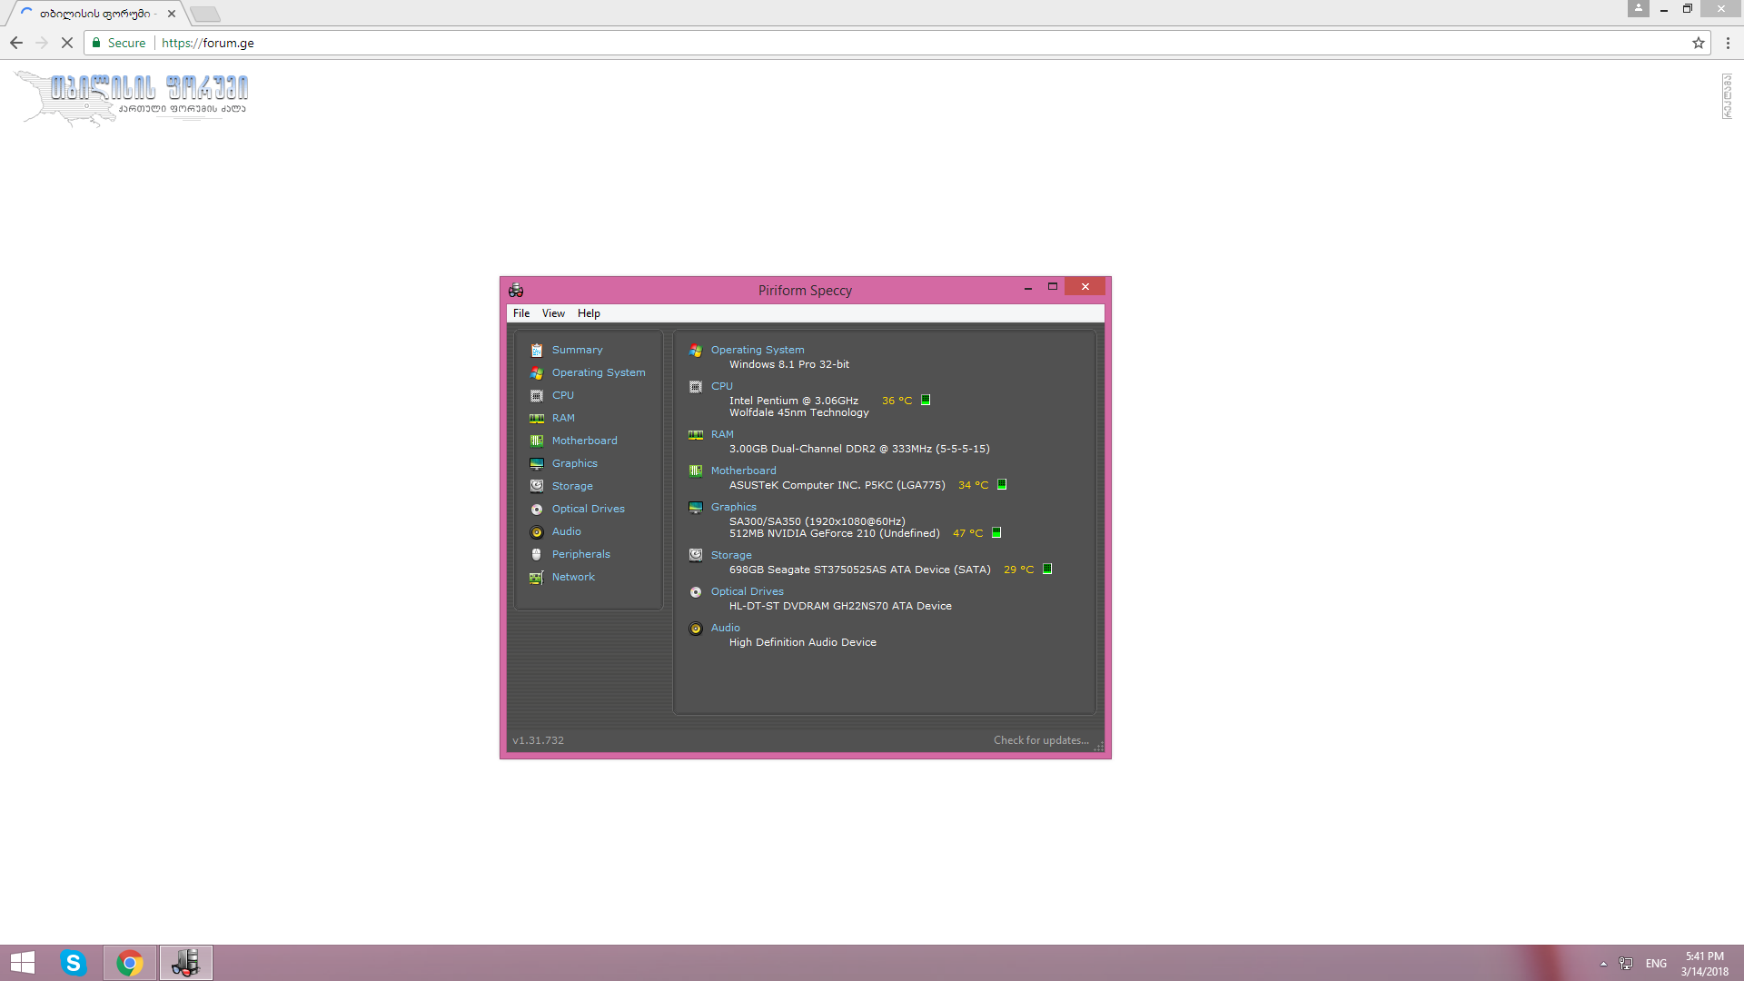The height and width of the screenshot is (981, 1744).
Task: Click the Summary icon in Speccy sidebar
Action: point(537,351)
